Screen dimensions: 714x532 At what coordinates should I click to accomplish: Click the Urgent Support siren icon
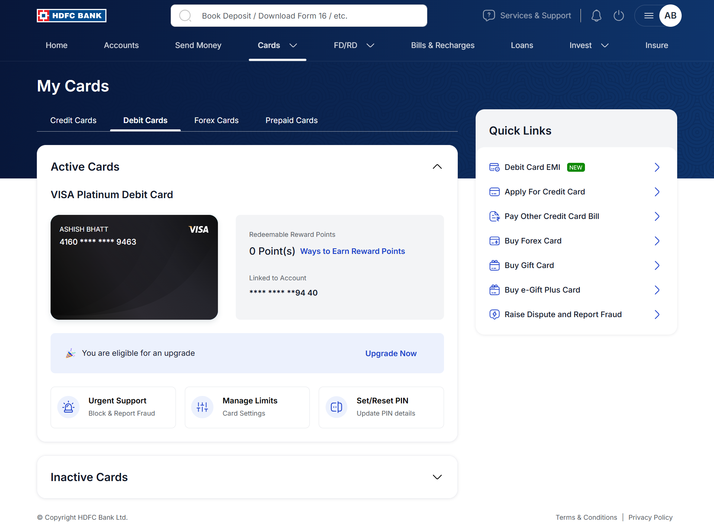(x=68, y=407)
